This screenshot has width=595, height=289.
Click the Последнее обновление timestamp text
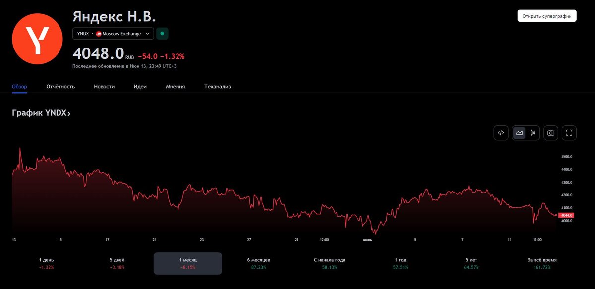tap(124, 66)
